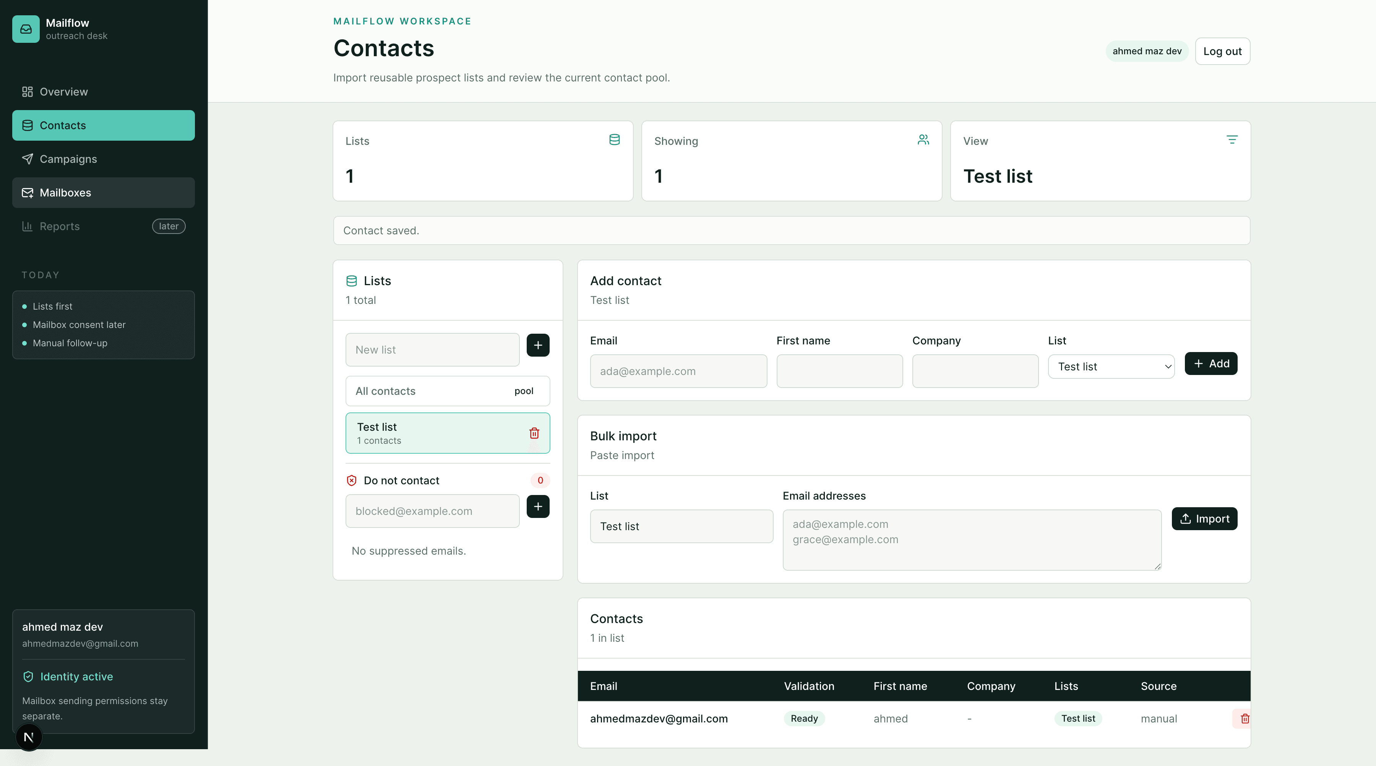Click 'Mailbox consent later' today item
The height and width of the screenshot is (766, 1376).
79,325
